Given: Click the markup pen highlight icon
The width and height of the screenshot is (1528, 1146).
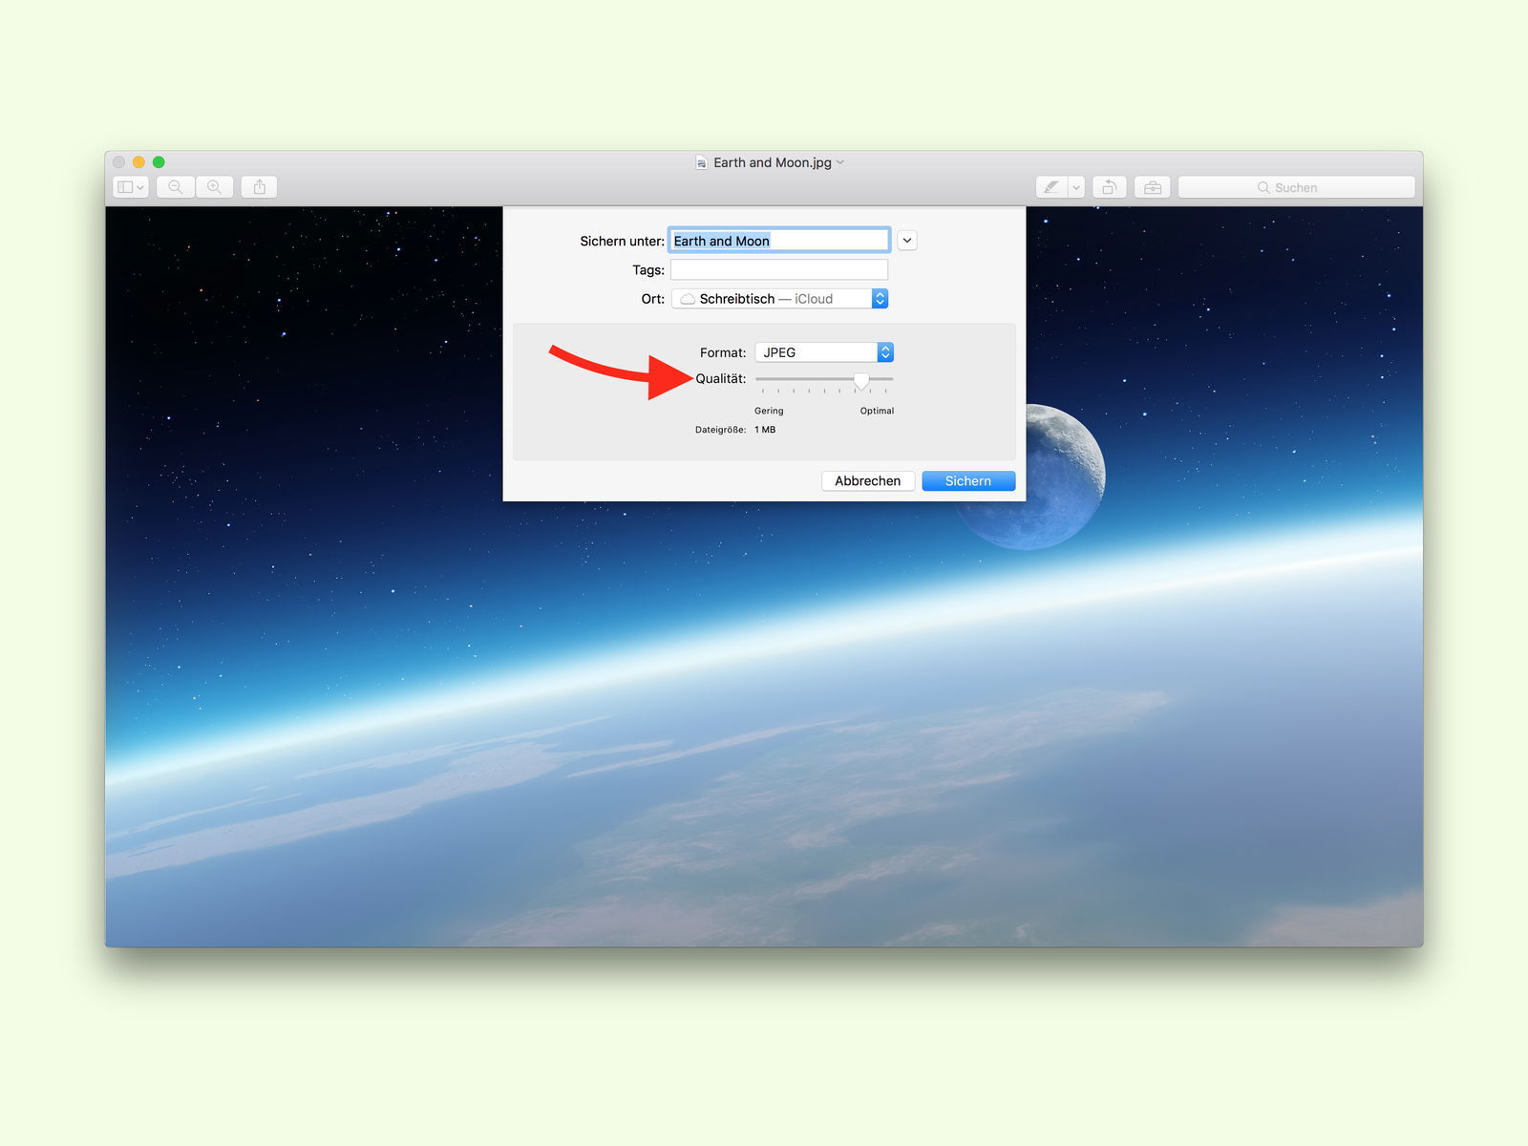Looking at the screenshot, I should click(1051, 187).
